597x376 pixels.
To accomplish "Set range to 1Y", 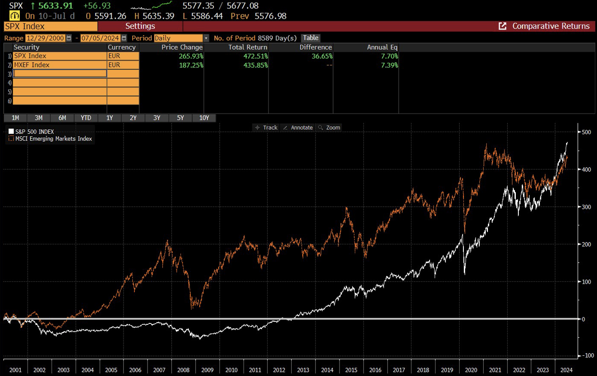I will [110, 118].
